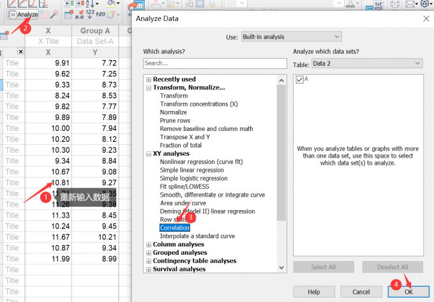Click the X Title cell

click(49, 42)
